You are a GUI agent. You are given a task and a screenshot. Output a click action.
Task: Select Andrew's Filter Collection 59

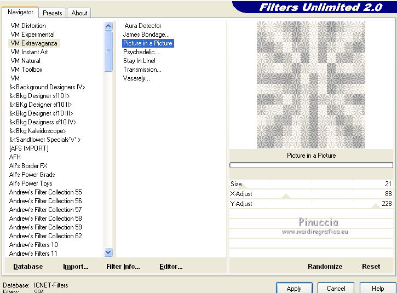coord(45,227)
